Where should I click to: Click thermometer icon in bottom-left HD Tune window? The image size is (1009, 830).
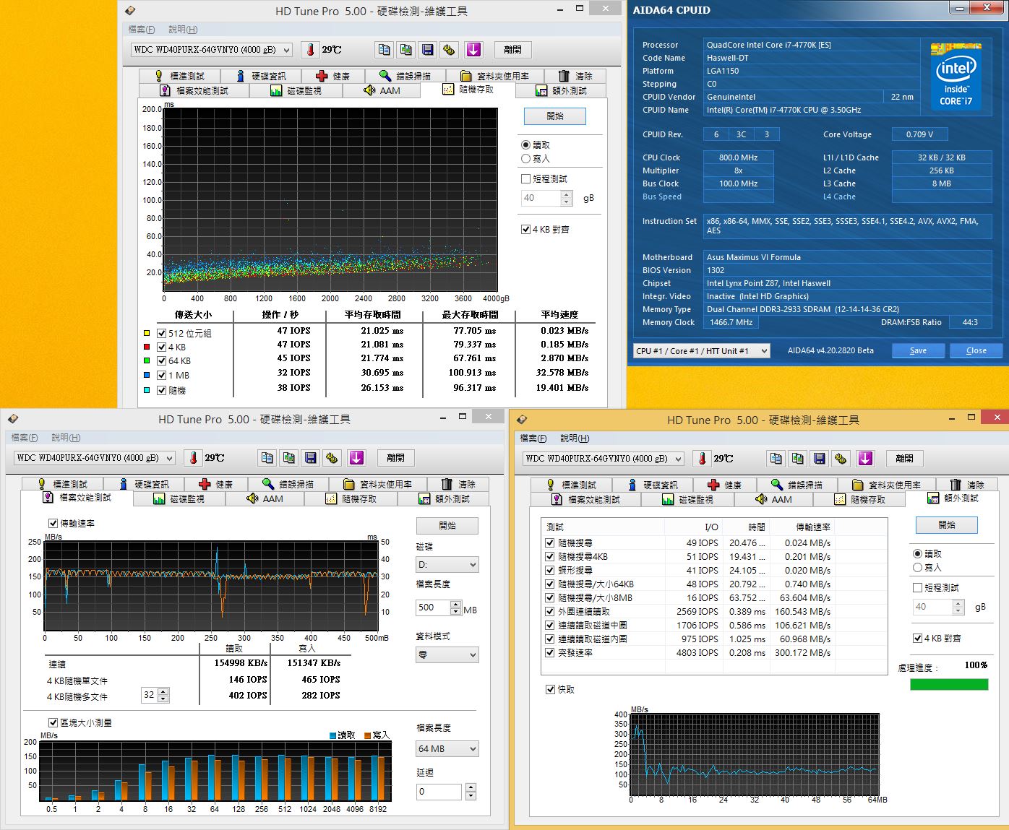194,458
